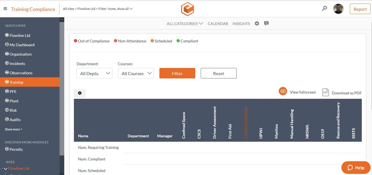Click the HPWJ column header

point(261,133)
